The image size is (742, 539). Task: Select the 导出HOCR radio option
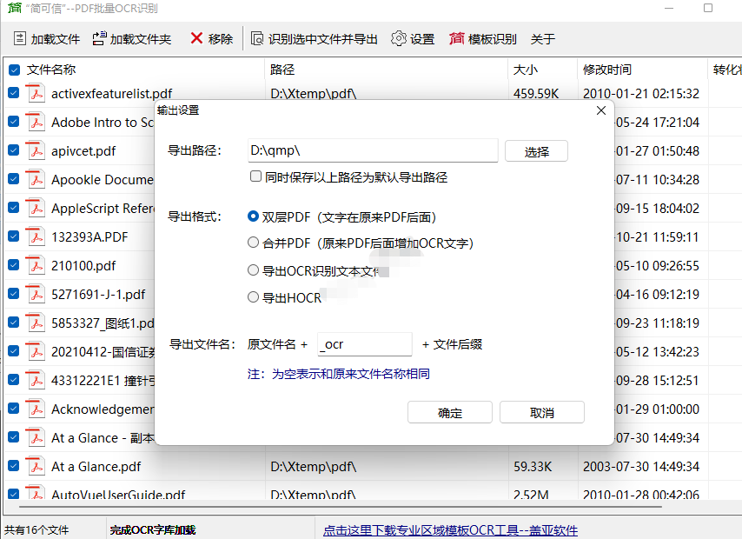[x=254, y=297]
